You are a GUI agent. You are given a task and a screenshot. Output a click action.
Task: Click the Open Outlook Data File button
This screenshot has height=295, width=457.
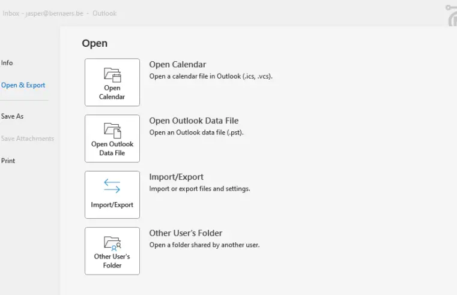(112, 139)
